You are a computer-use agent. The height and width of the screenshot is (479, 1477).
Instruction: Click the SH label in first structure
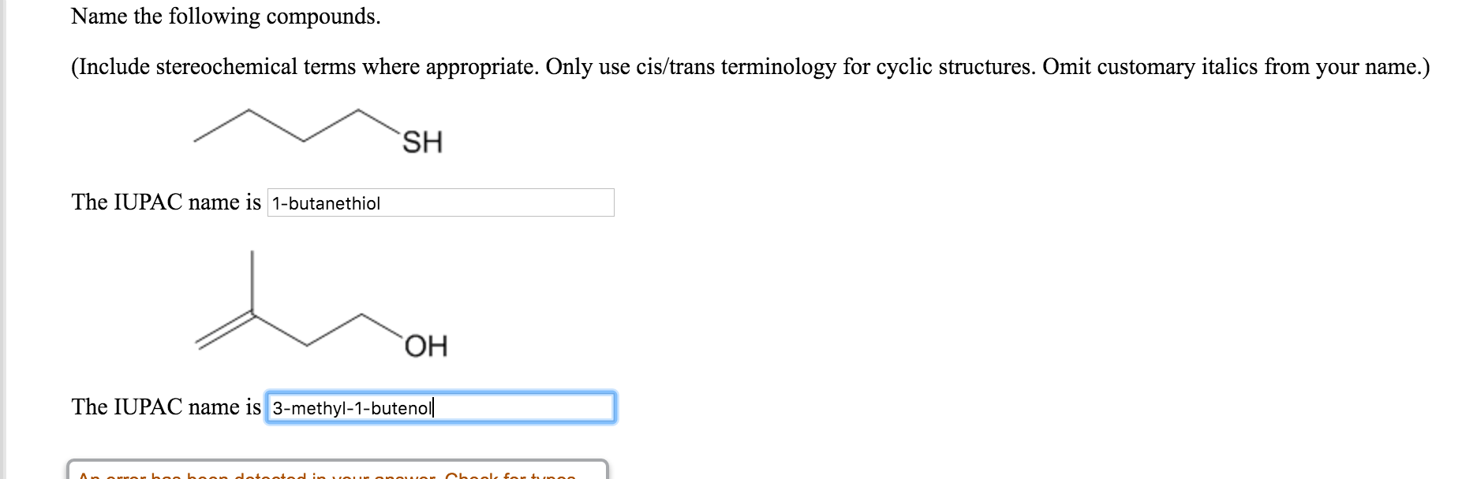(x=422, y=143)
